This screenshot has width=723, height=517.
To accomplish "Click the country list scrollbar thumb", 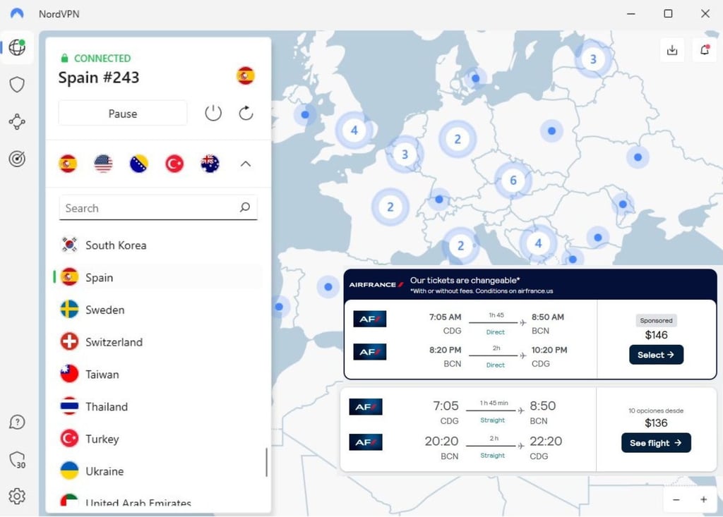I will 266,462.
